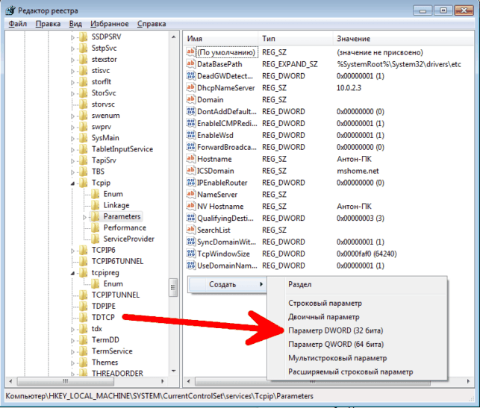Viewport: 480px width, 408px height.
Task: Click the SearchList string icon
Action: click(190, 230)
